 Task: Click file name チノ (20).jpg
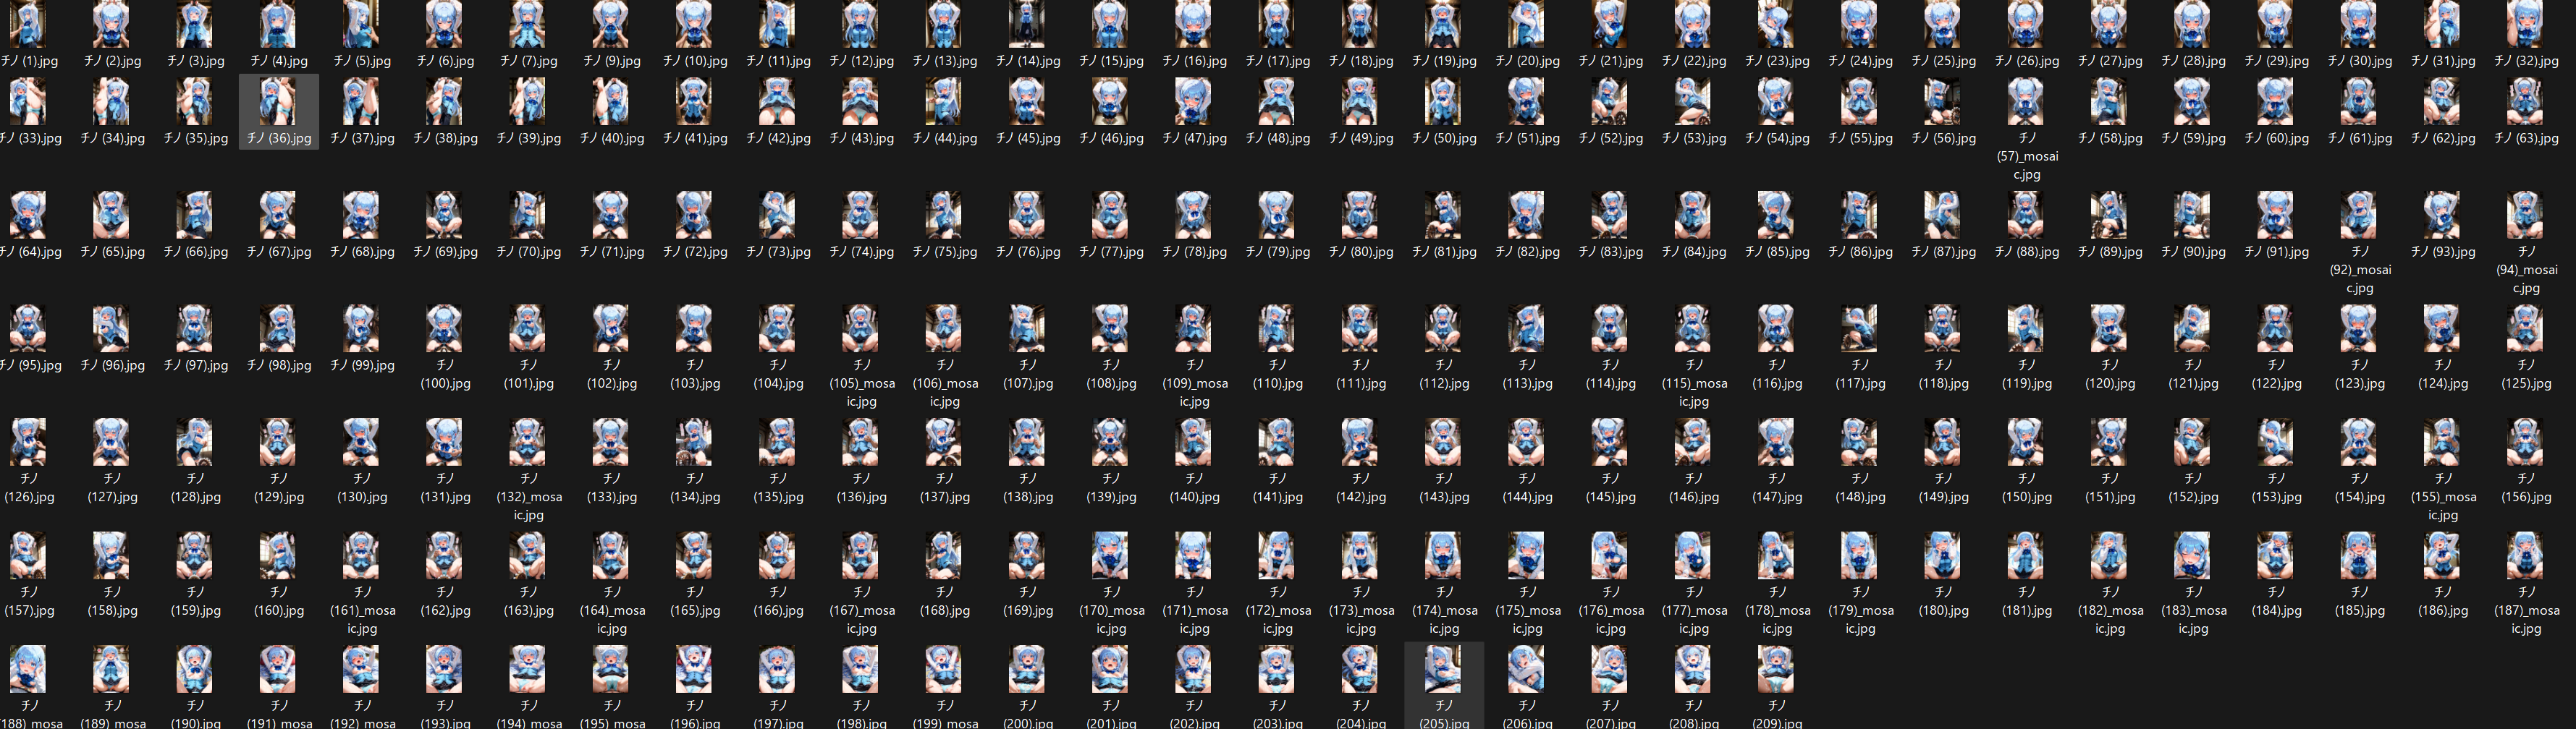(1527, 61)
